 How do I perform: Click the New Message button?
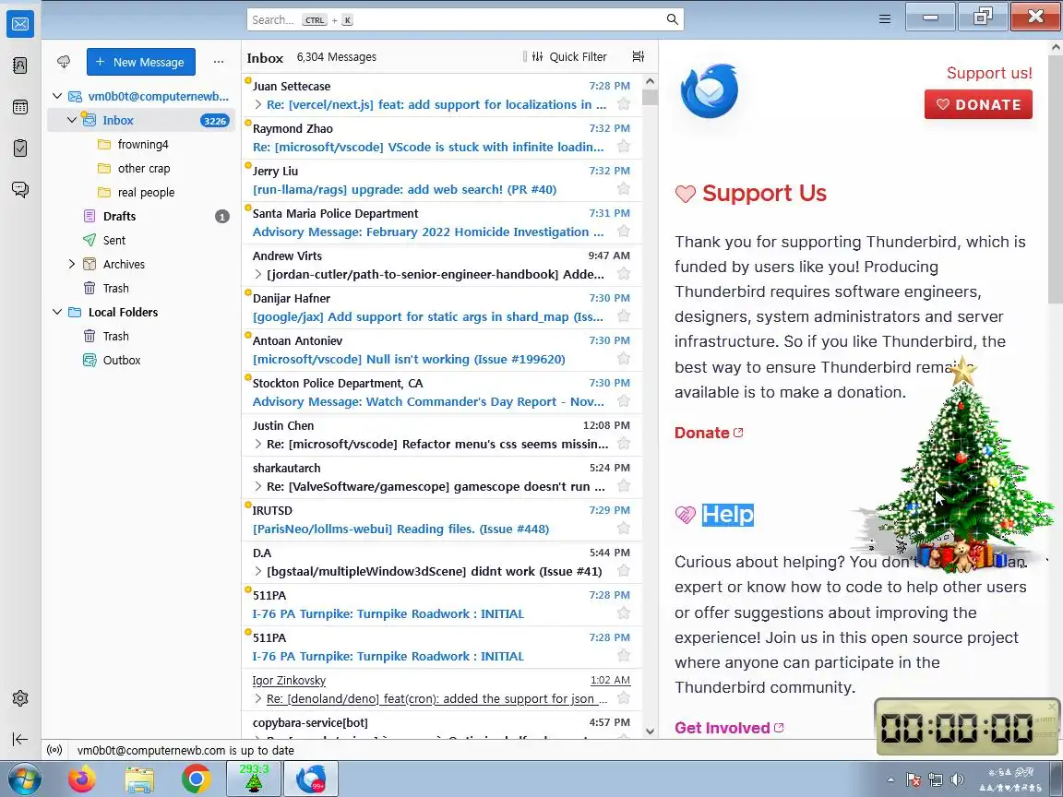click(x=141, y=62)
